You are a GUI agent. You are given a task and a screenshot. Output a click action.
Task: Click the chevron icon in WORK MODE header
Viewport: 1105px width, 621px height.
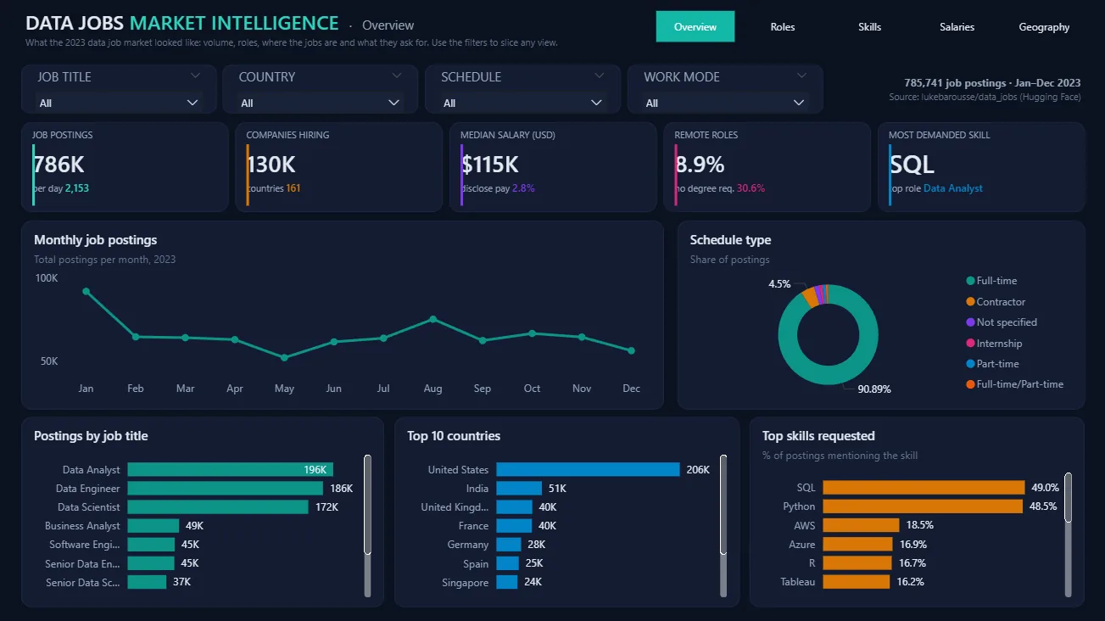click(x=801, y=76)
